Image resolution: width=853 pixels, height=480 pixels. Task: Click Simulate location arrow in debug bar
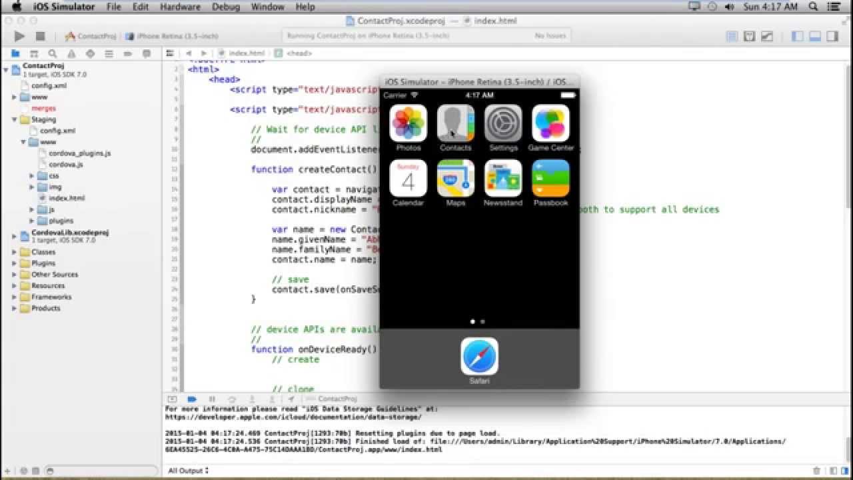coord(291,399)
